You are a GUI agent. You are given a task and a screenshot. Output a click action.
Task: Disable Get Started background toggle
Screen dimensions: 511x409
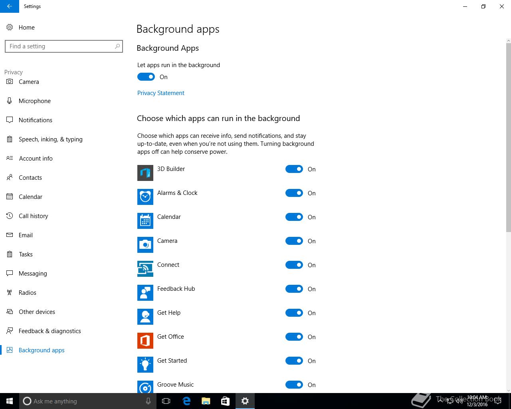click(294, 361)
